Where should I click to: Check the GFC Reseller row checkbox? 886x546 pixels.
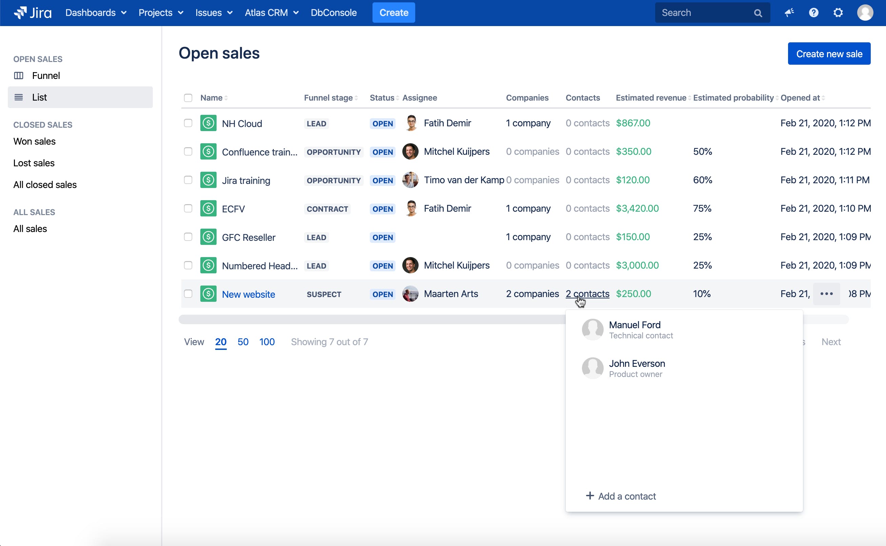188,237
